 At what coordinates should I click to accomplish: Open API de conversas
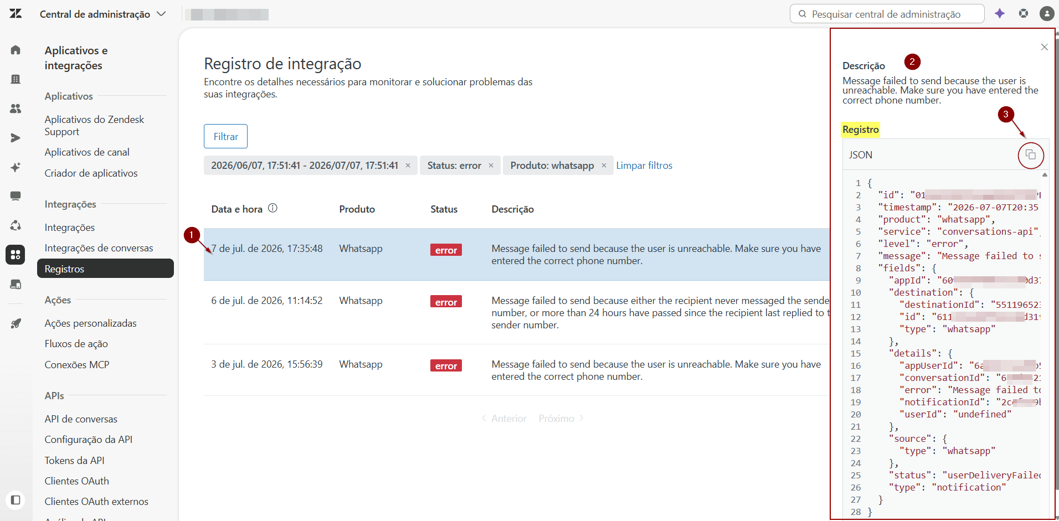click(81, 419)
